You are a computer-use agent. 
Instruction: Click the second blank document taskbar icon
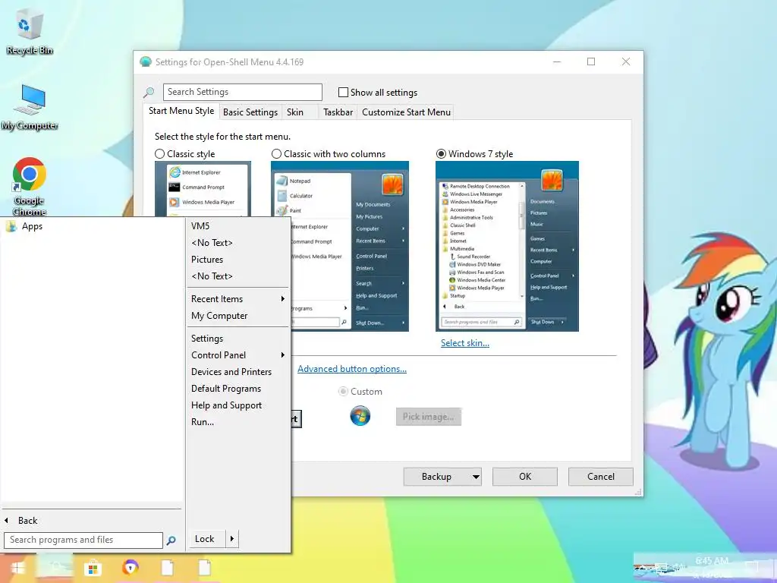(205, 568)
